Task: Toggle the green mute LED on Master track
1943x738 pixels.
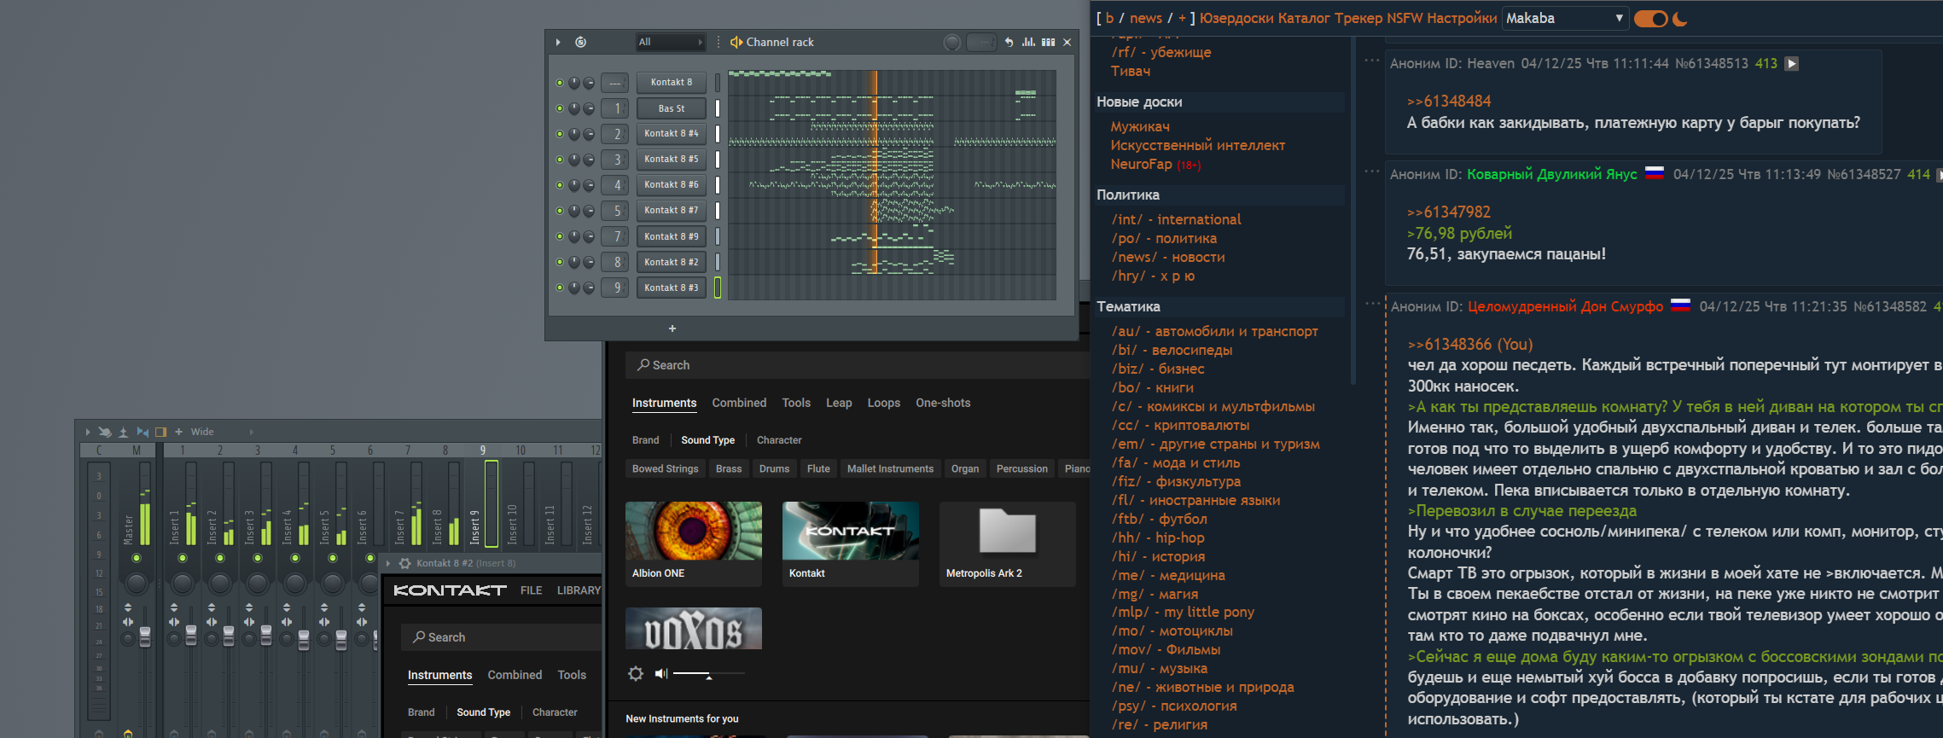Action: pos(137,558)
